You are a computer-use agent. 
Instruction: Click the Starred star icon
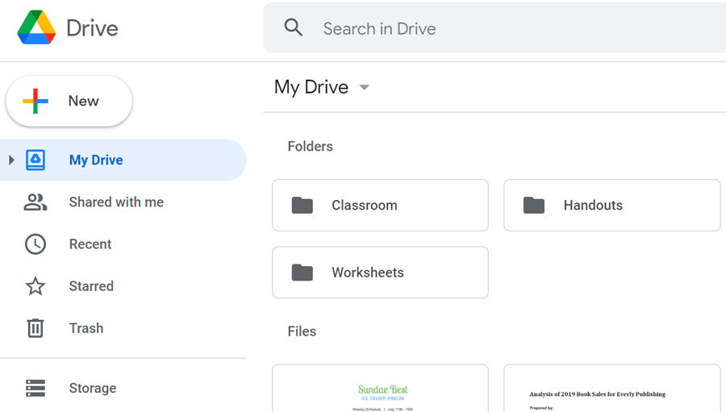35,286
